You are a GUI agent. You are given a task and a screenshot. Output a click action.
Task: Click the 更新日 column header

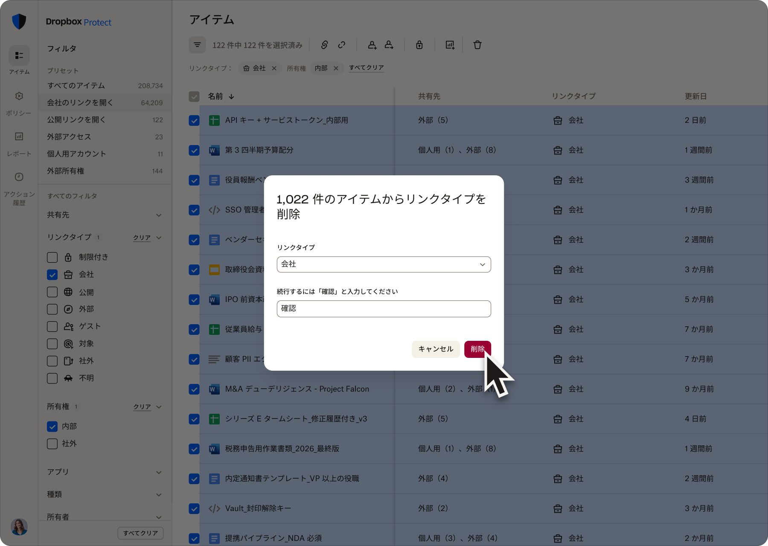695,96
